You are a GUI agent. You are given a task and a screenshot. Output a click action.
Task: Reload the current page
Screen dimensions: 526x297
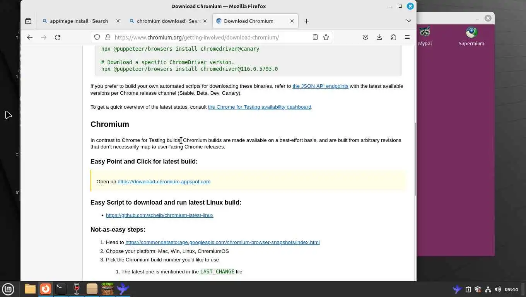pyautogui.click(x=58, y=37)
